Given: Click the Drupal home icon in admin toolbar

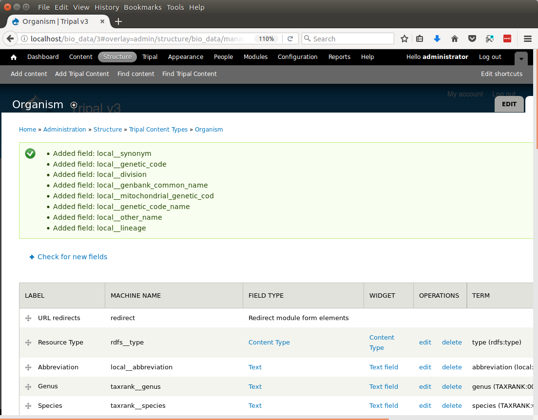Looking at the screenshot, I should 14,57.
